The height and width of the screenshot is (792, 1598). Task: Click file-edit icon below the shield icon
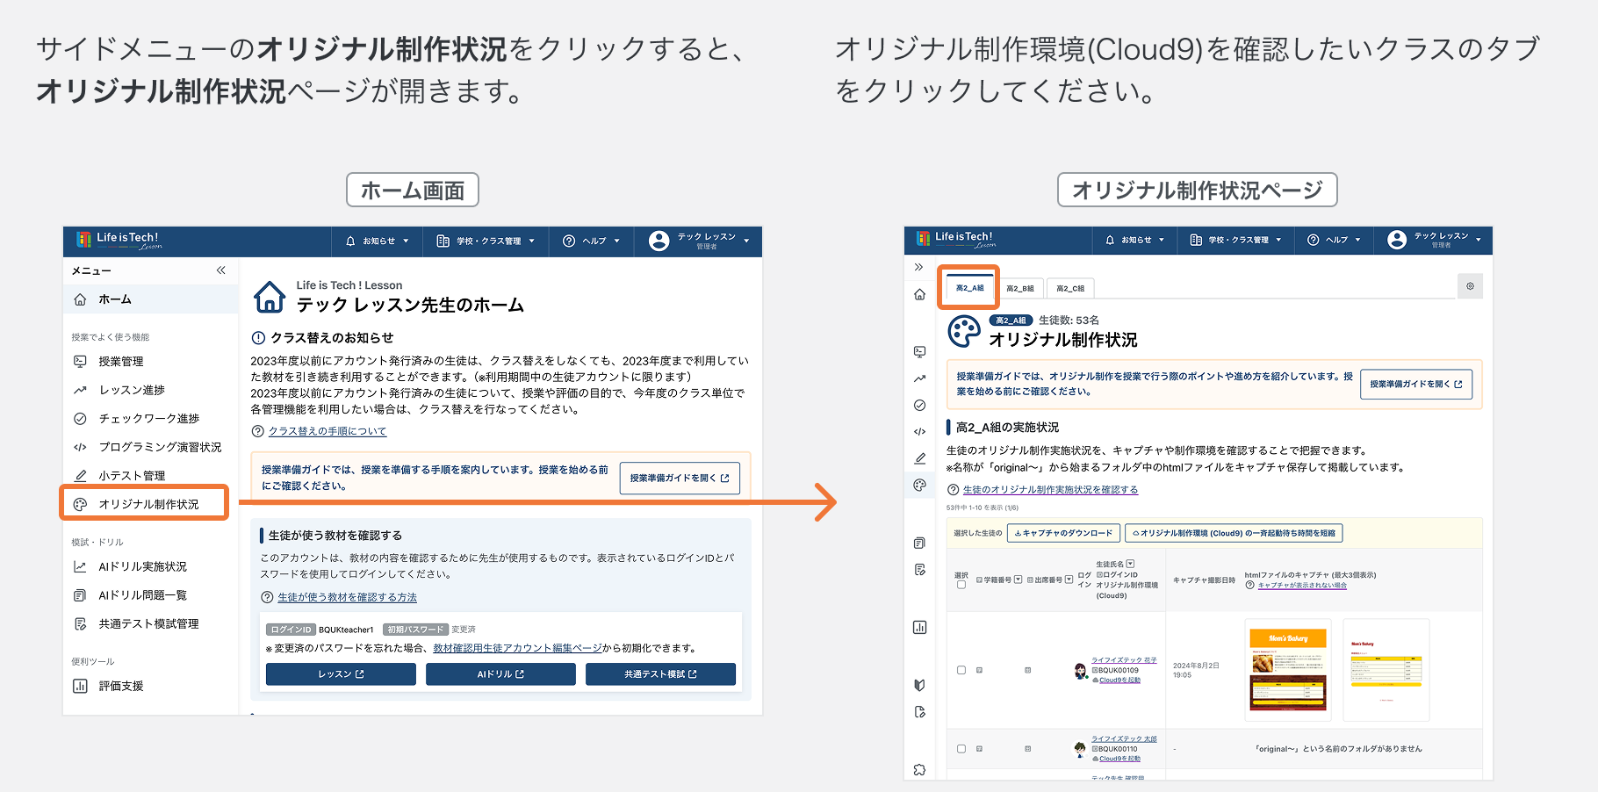coord(919,712)
